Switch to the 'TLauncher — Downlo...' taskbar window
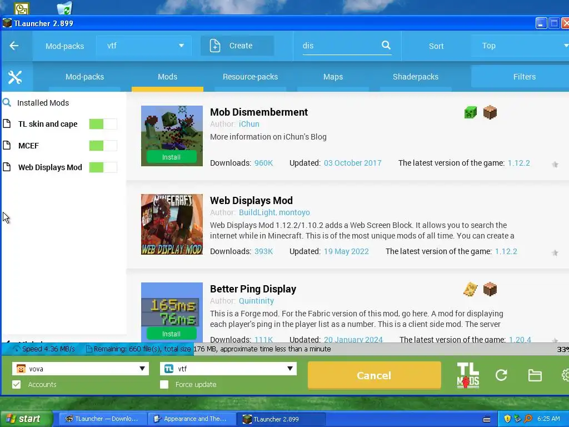This screenshot has width=569, height=427. 103,419
